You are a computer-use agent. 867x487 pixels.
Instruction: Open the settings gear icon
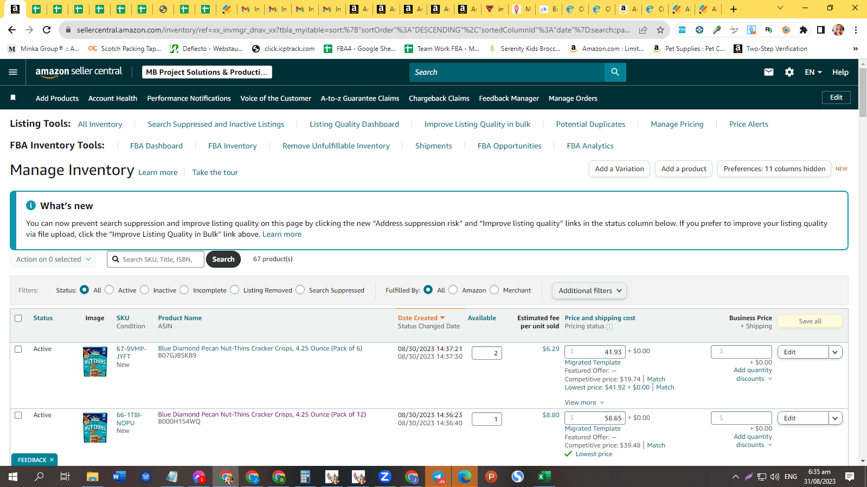[x=789, y=72]
